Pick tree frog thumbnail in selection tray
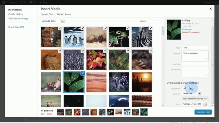Image resolution: width=219 pixels, height=123 pixels. pyautogui.click(x=111, y=112)
